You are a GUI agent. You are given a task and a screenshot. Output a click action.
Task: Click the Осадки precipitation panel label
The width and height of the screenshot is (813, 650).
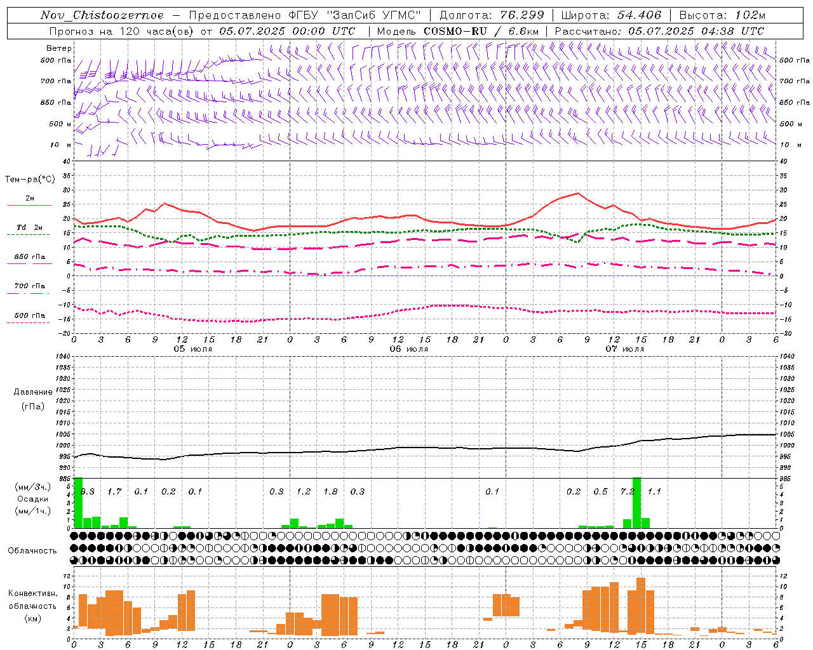click(33, 499)
